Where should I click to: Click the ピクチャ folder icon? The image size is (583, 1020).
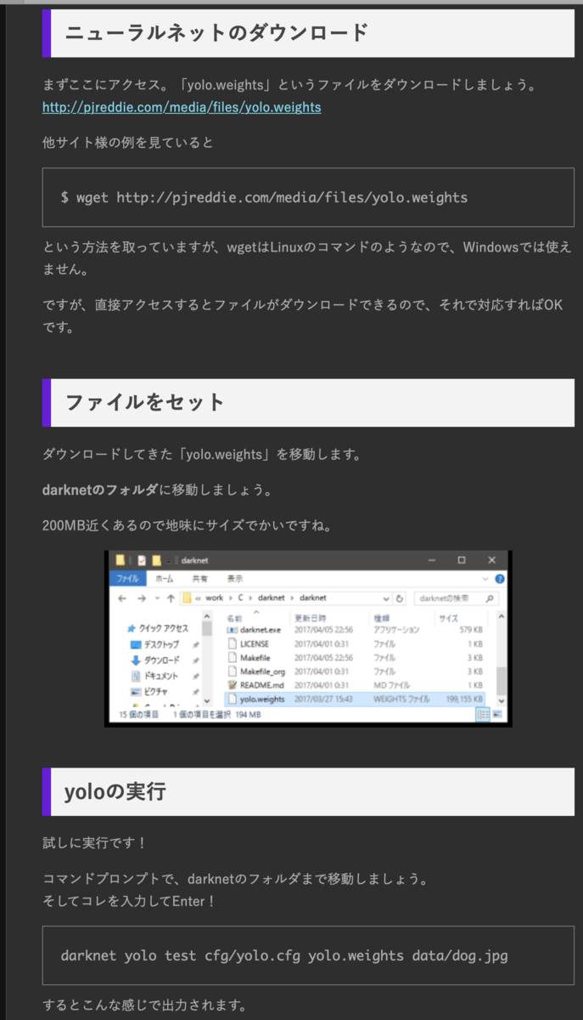click(136, 691)
